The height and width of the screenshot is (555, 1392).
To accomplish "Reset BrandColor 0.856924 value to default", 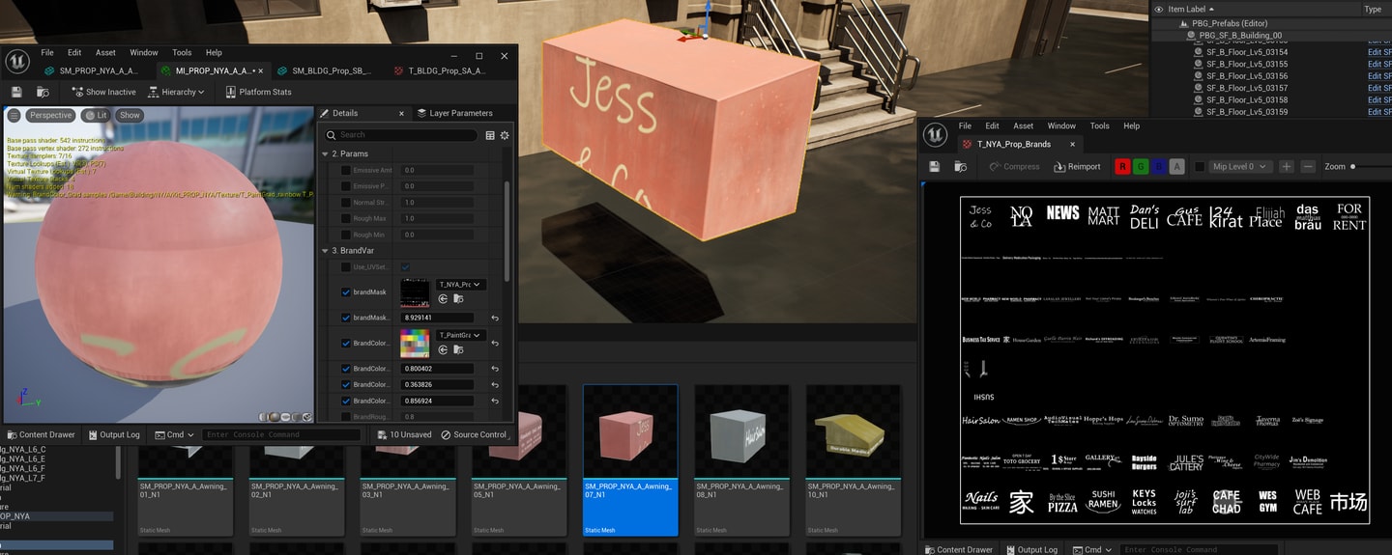I will (494, 401).
